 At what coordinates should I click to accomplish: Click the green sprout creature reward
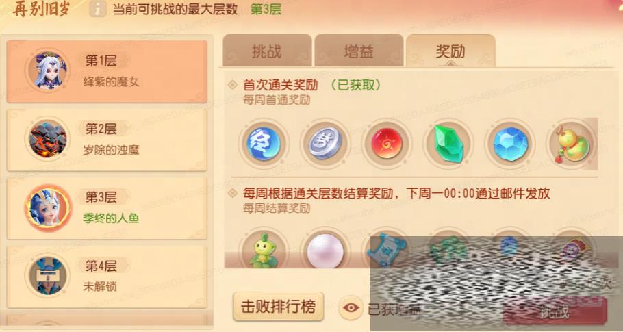pyautogui.click(x=262, y=250)
